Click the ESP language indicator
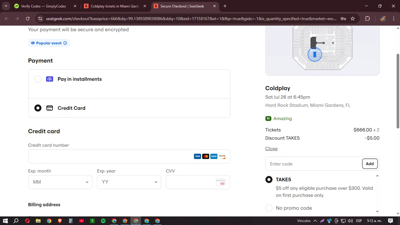 tap(359, 221)
